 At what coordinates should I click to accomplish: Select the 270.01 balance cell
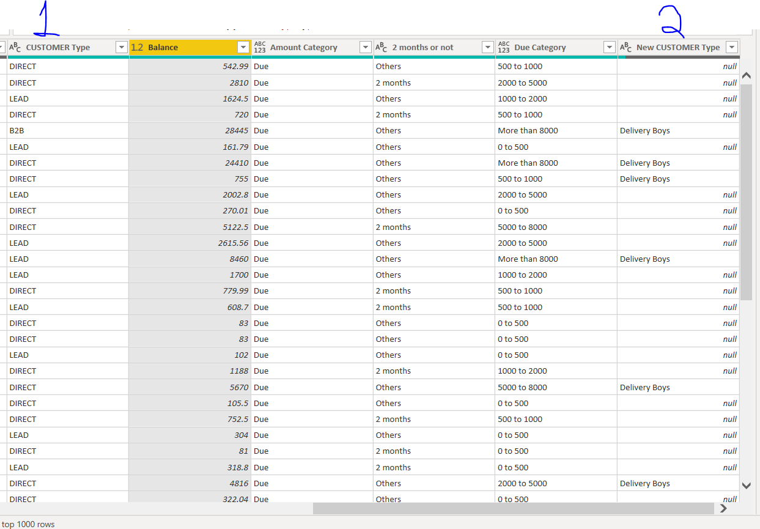190,210
